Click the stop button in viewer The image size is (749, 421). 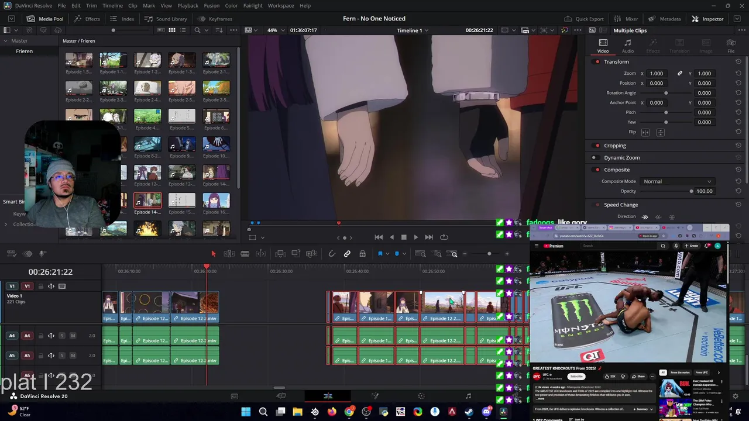point(404,237)
